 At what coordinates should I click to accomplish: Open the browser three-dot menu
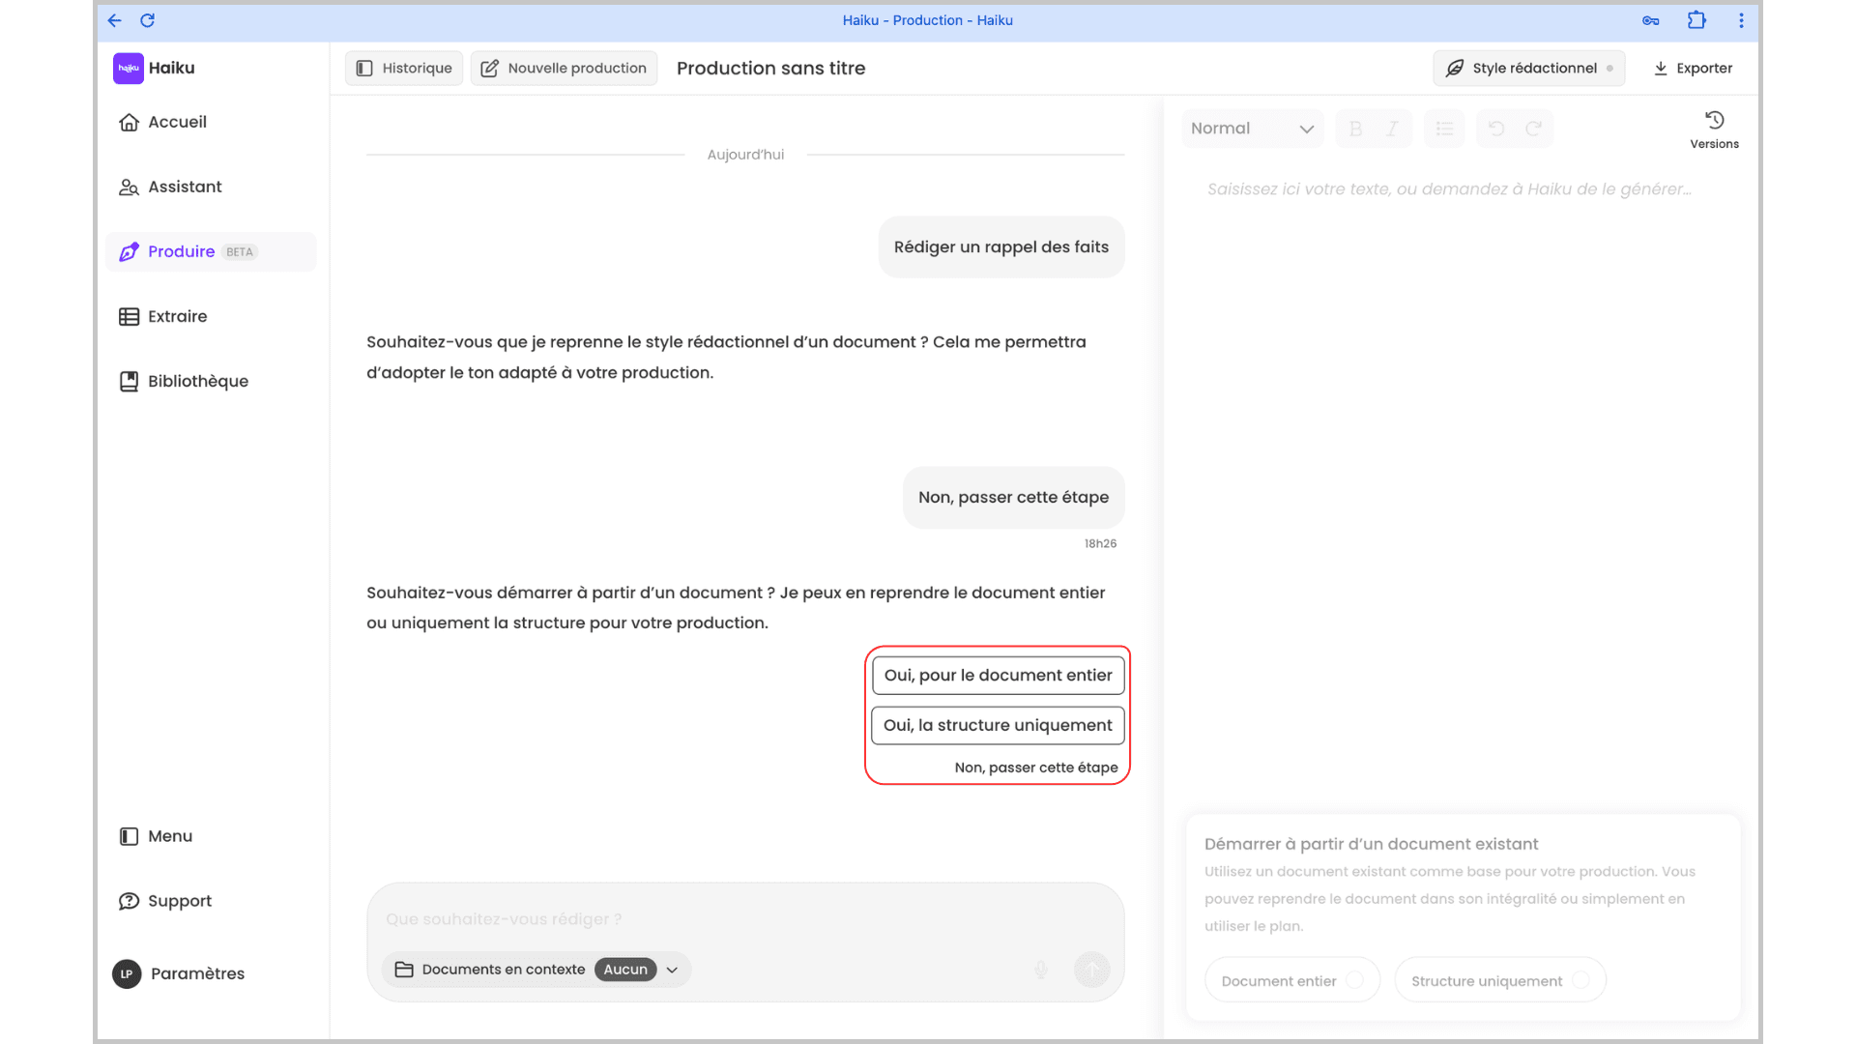tap(1741, 20)
